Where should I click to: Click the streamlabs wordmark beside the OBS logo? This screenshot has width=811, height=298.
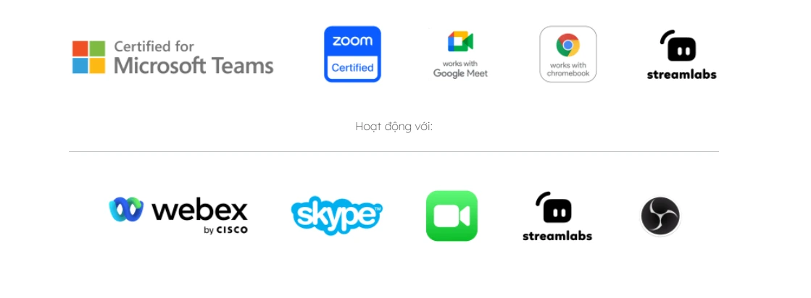(x=557, y=236)
